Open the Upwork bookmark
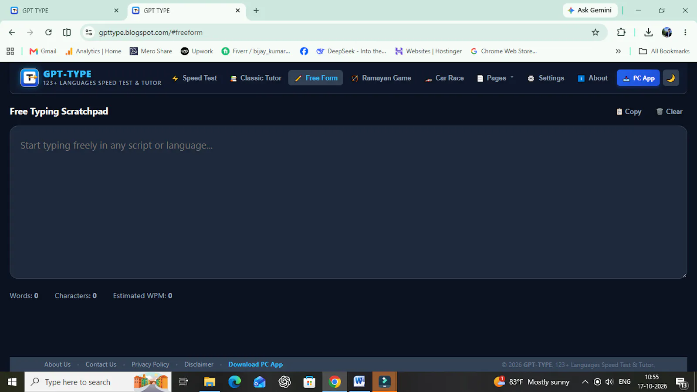This screenshot has height=392, width=697. coord(197,51)
